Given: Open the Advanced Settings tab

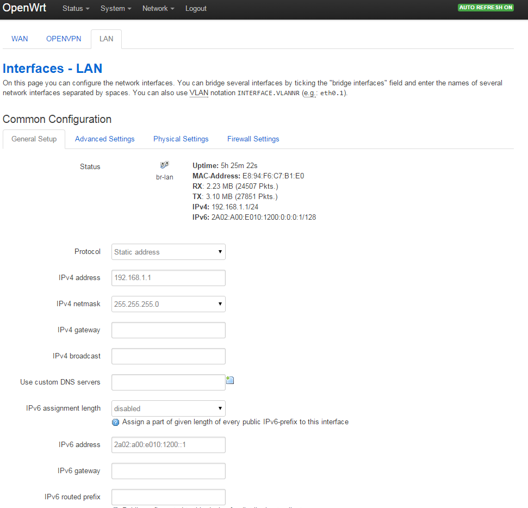Looking at the screenshot, I should (104, 139).
